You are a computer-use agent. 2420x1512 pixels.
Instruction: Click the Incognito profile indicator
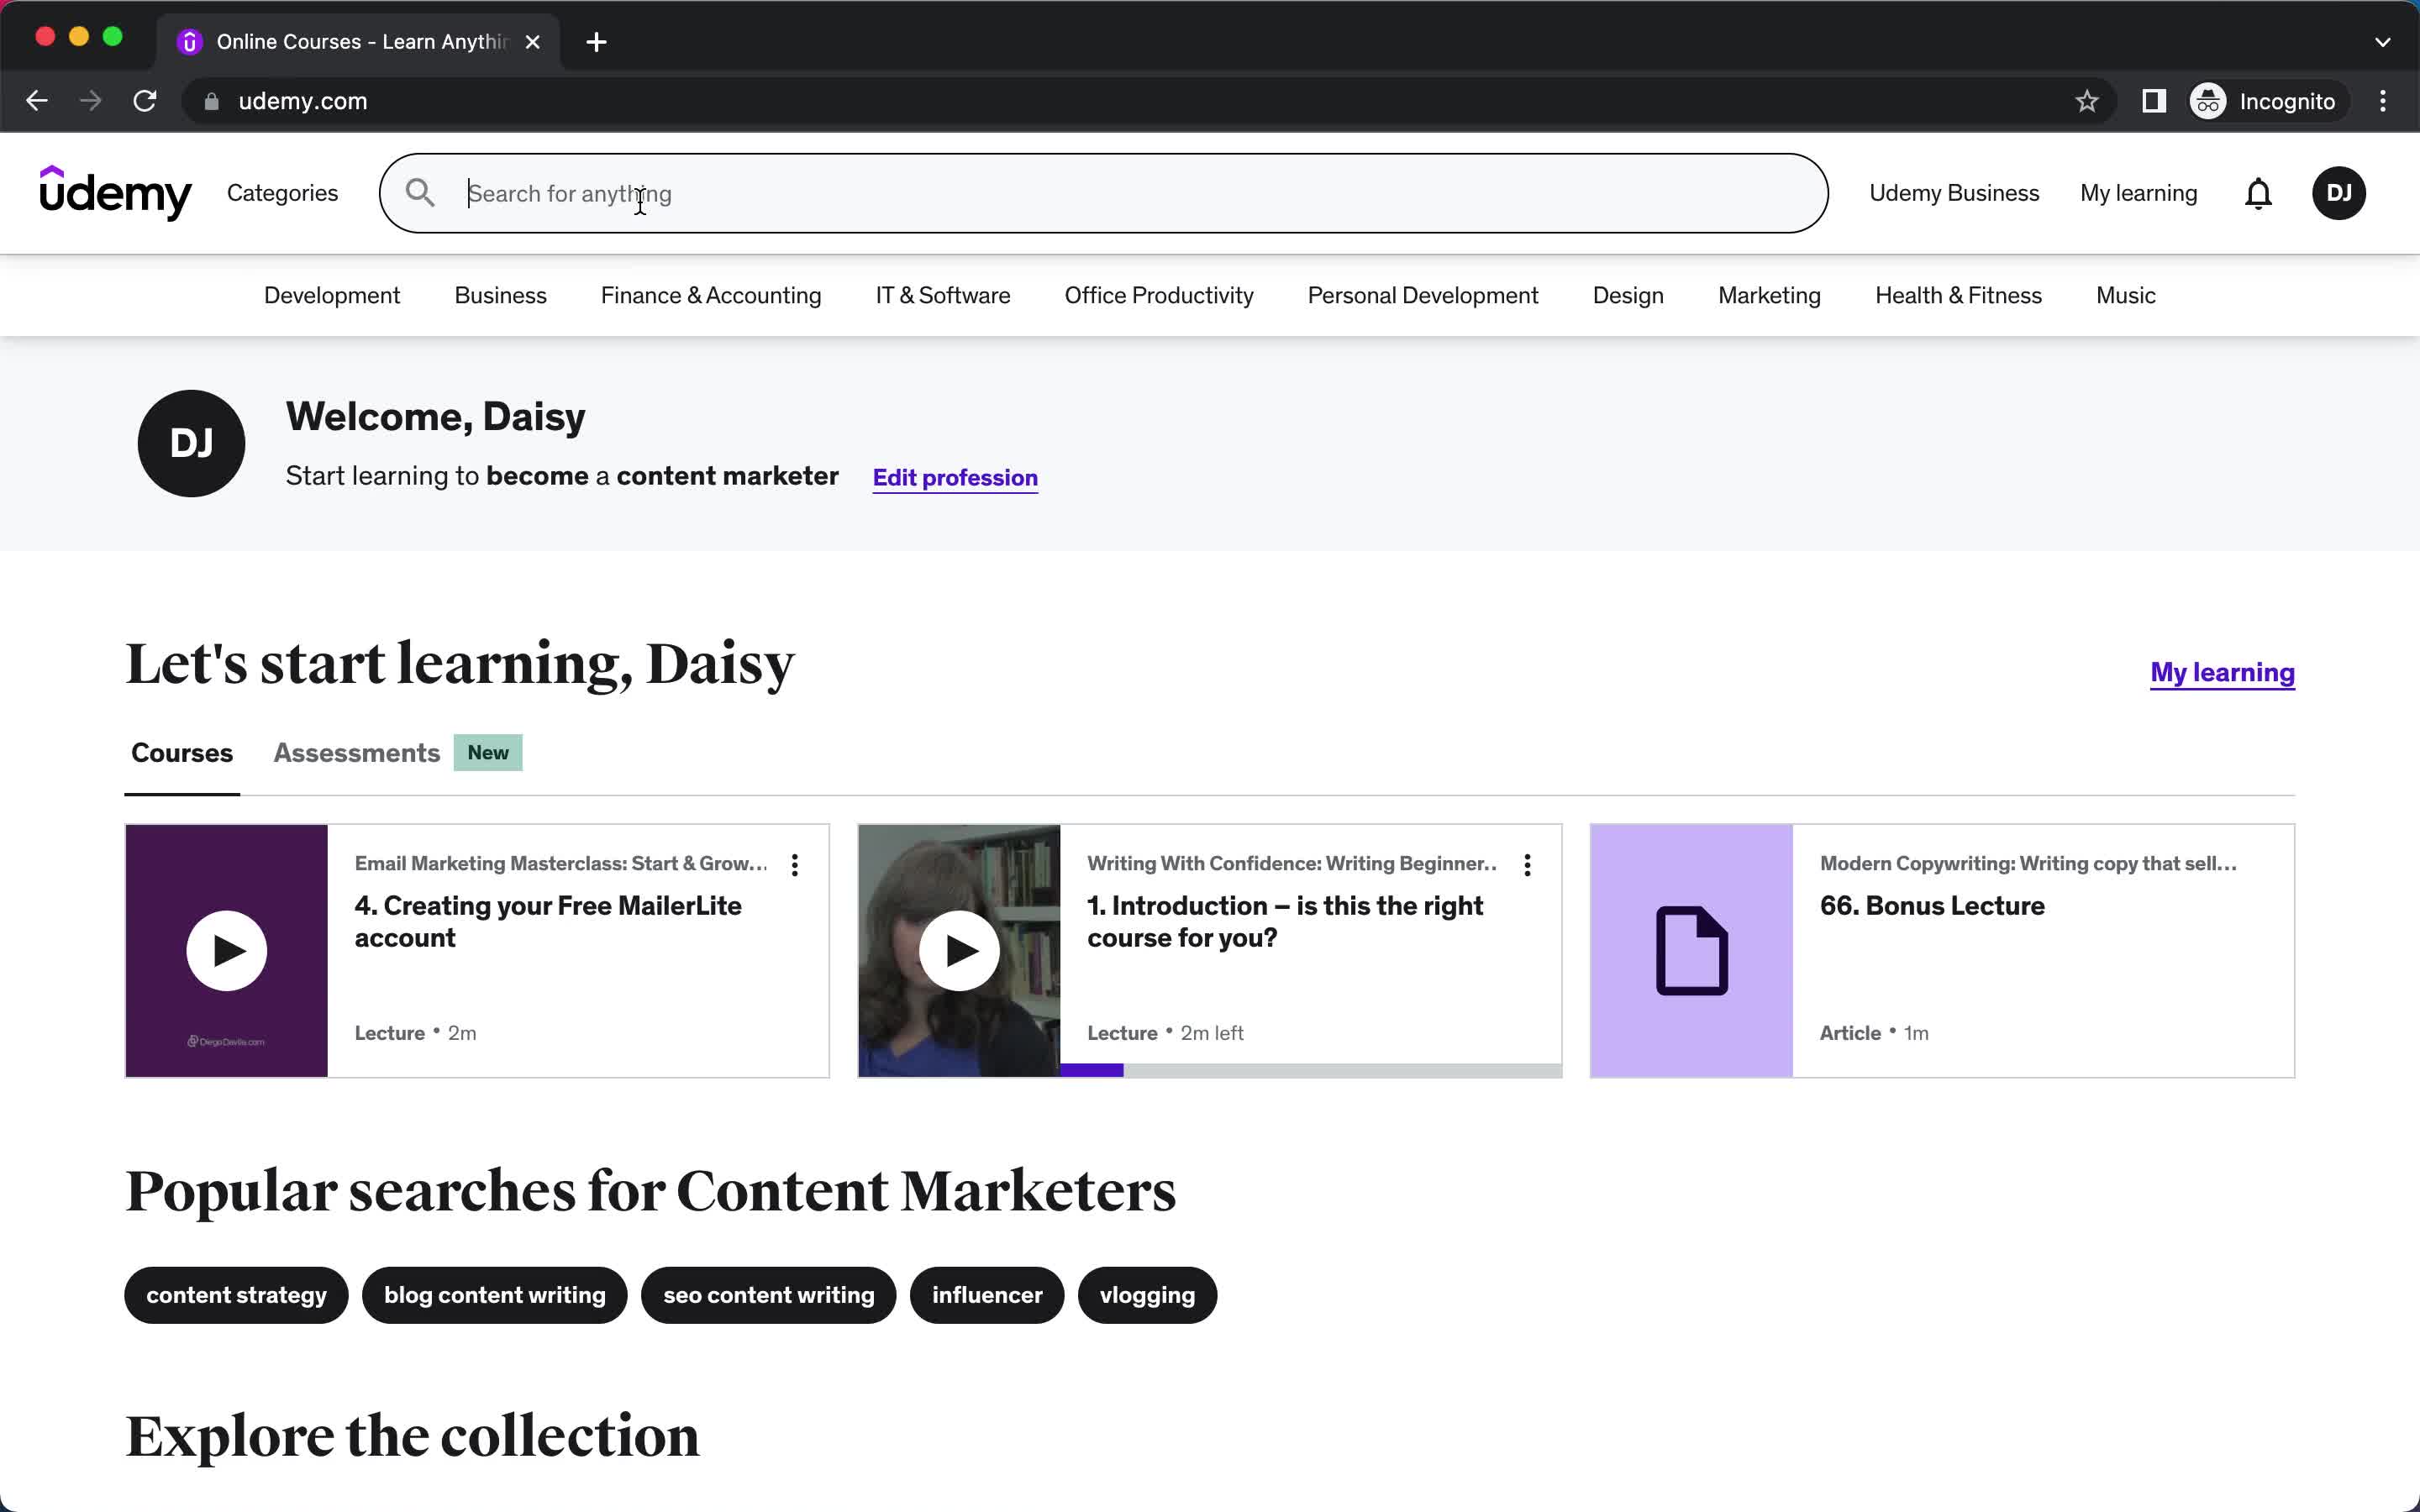pos(2264,101)
